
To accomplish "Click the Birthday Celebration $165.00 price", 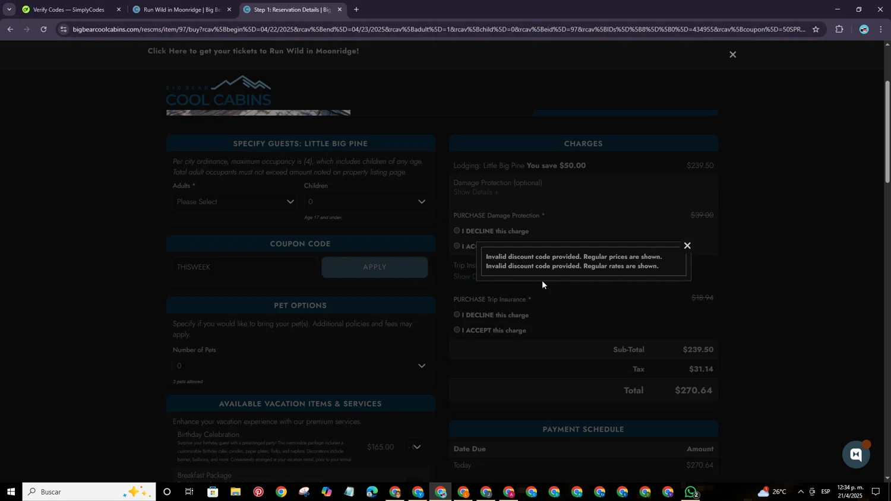I will click(x=380, y=447).
